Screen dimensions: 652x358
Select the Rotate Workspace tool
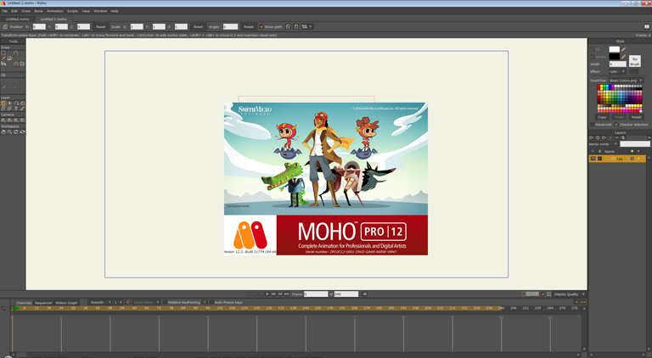point(16,132)
